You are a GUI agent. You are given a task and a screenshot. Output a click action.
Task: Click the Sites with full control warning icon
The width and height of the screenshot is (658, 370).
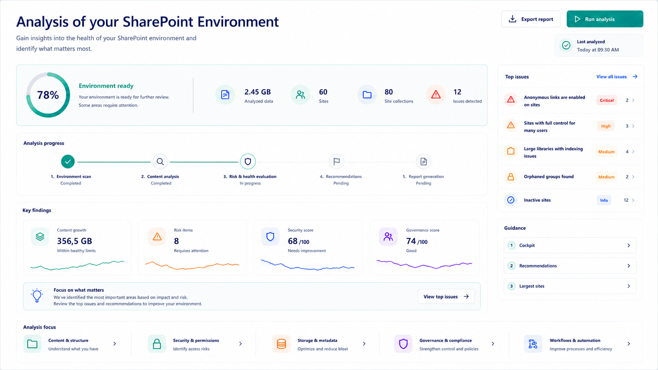511,125
